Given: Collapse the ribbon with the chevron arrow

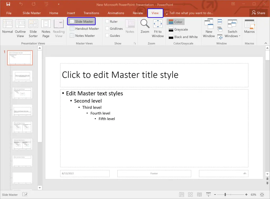Looking at the screenshot, I should point(266,43).
